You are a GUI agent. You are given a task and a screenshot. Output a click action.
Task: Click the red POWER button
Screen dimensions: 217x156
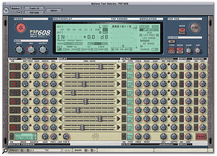(x=21, y=28)
